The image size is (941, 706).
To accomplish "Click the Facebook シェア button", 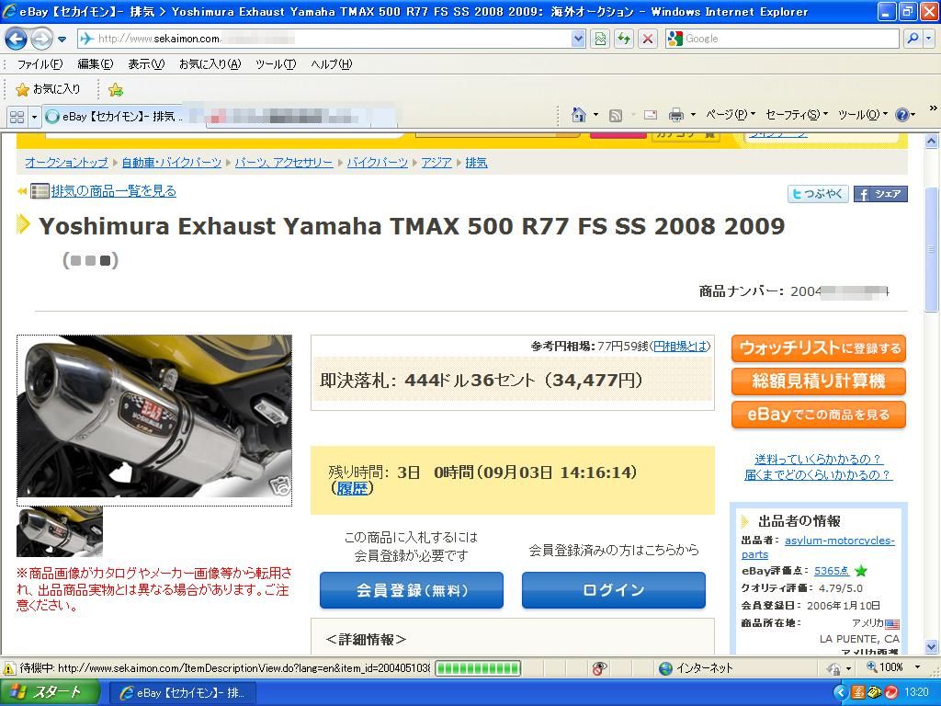I will 880,194.
